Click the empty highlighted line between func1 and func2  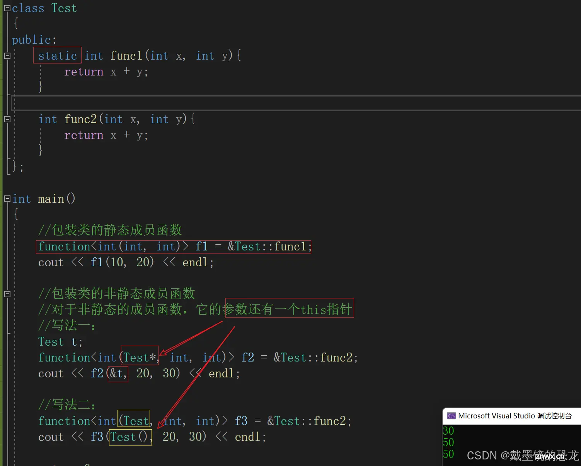[296, 103]
